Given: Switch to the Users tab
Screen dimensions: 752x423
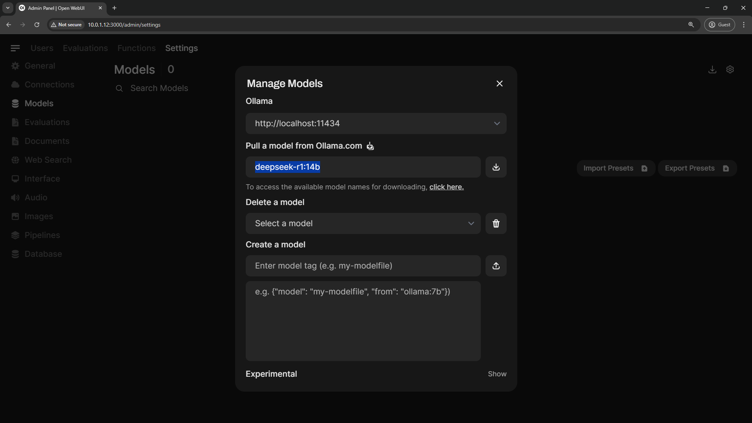Looking at the screenshot, I should click(42, 48).
